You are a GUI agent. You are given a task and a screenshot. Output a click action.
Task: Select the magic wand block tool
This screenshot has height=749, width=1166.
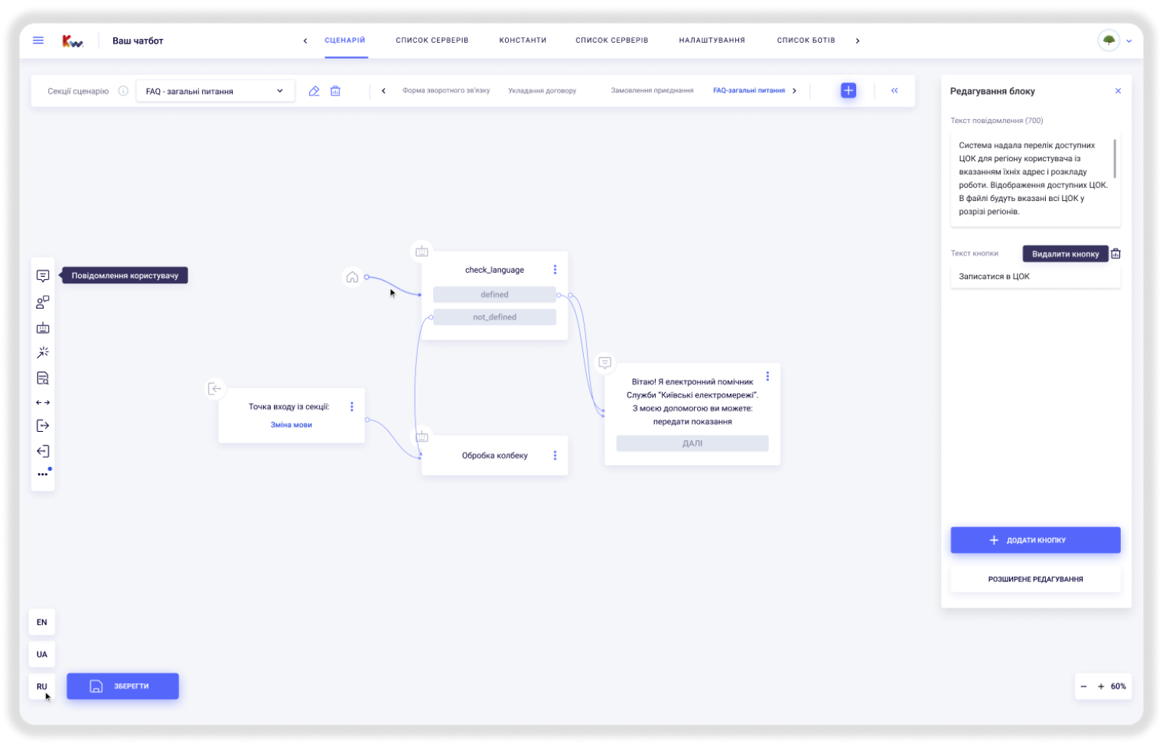43,352
